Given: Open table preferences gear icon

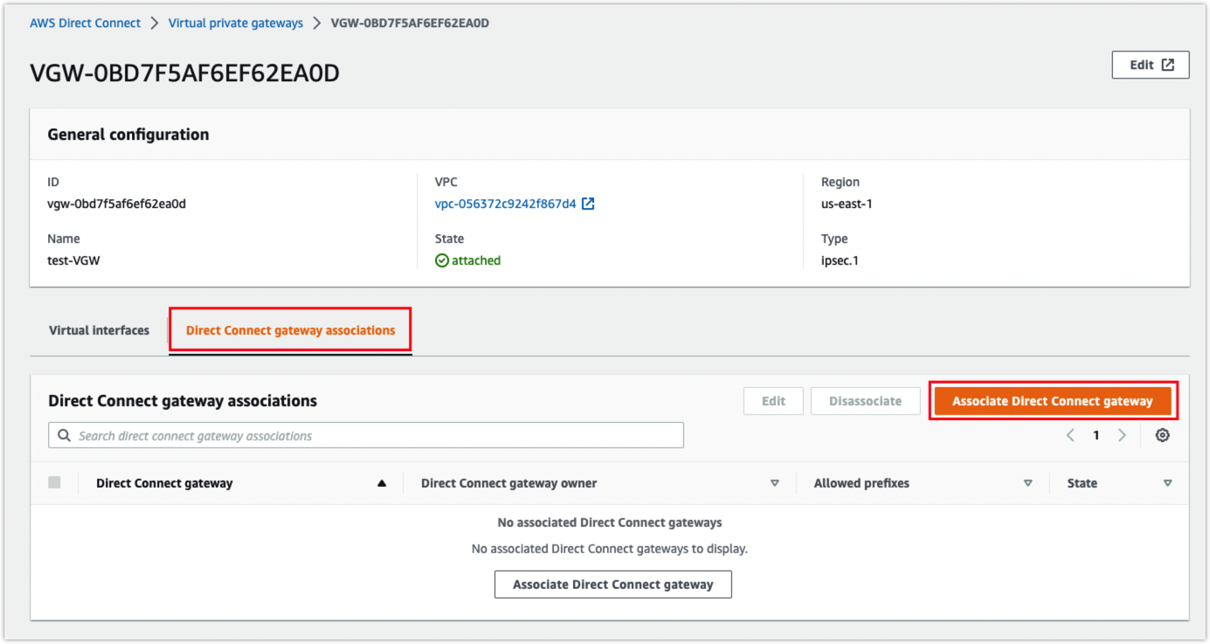Looking at the screenshot, I should 1162,435.
